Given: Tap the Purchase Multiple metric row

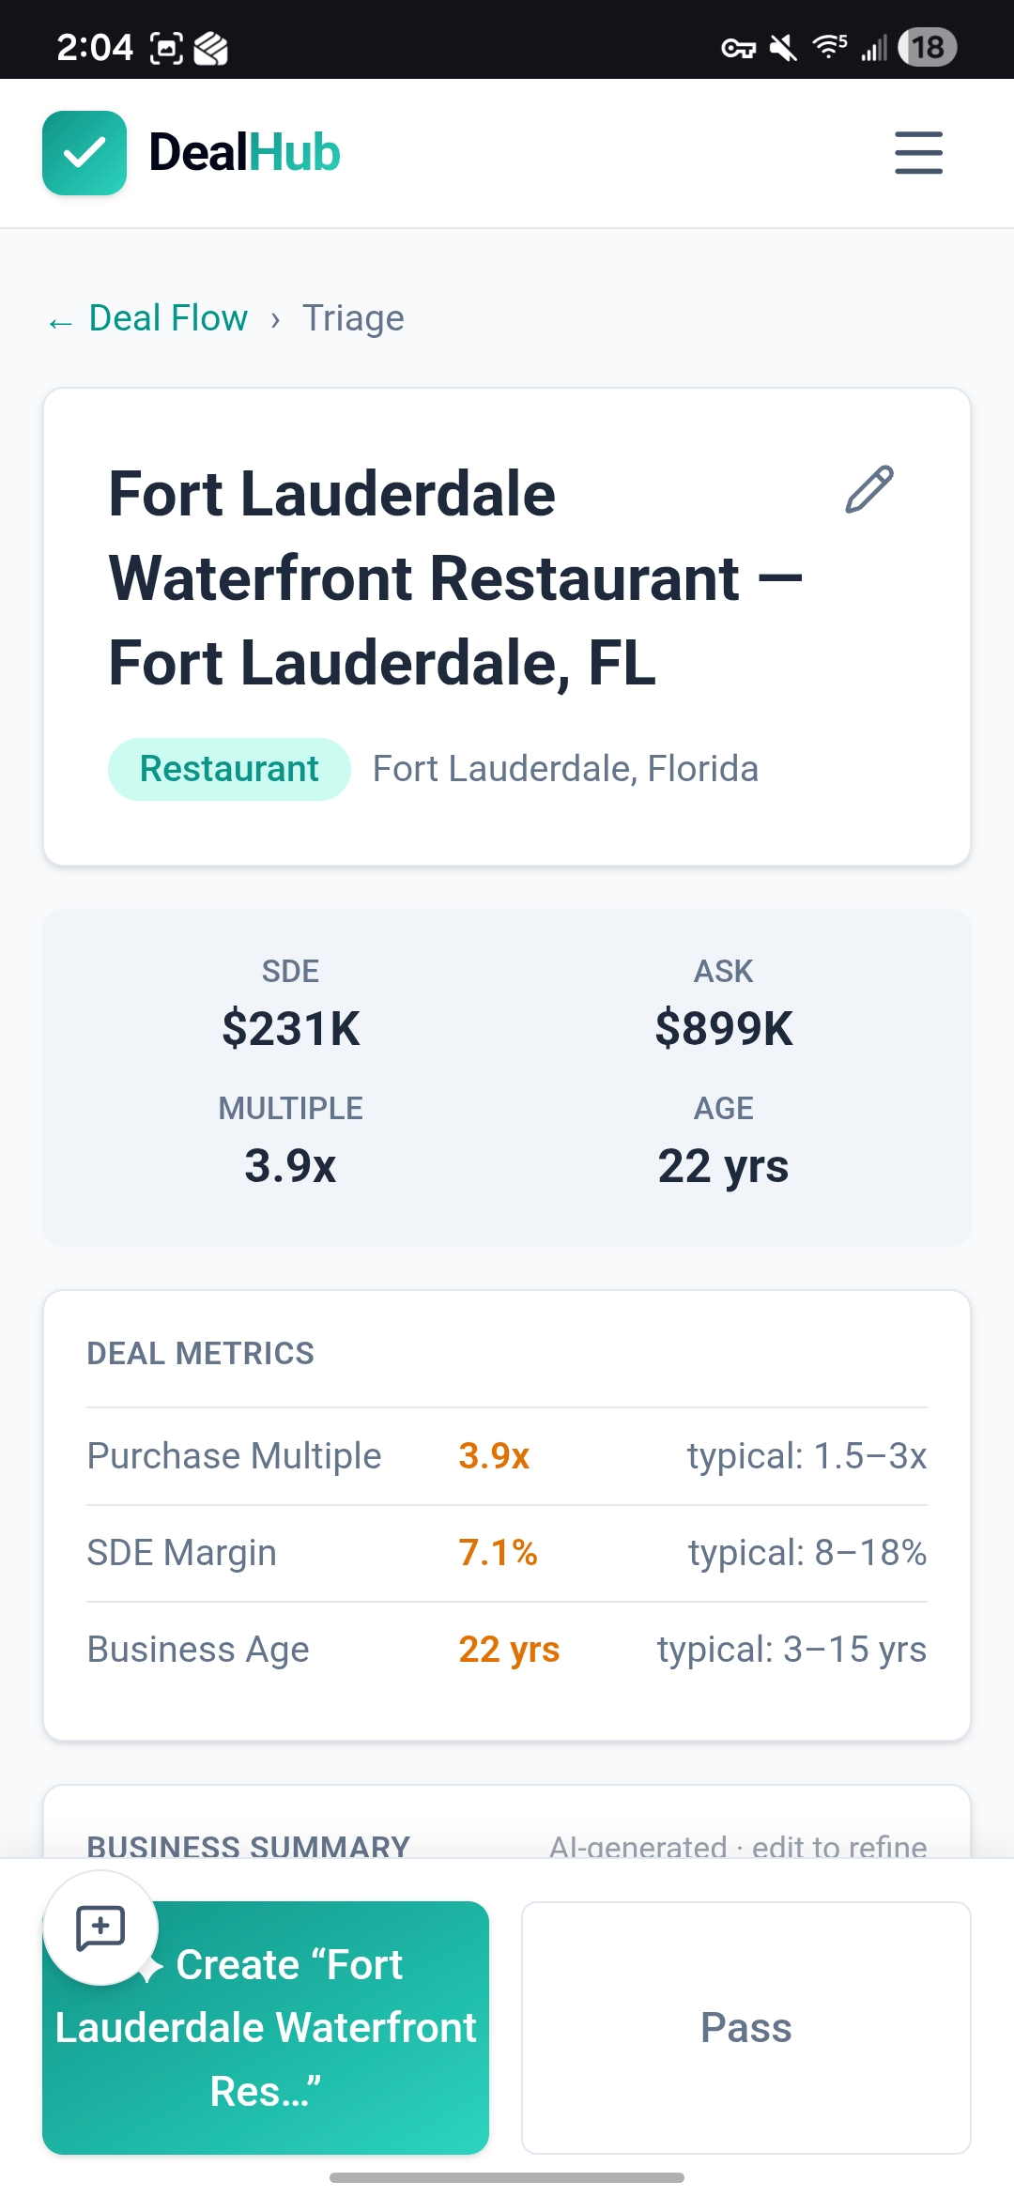Looking at the screenshot, I should coord(506,1456).
